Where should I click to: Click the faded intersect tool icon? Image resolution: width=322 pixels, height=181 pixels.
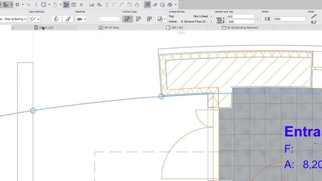107,5
